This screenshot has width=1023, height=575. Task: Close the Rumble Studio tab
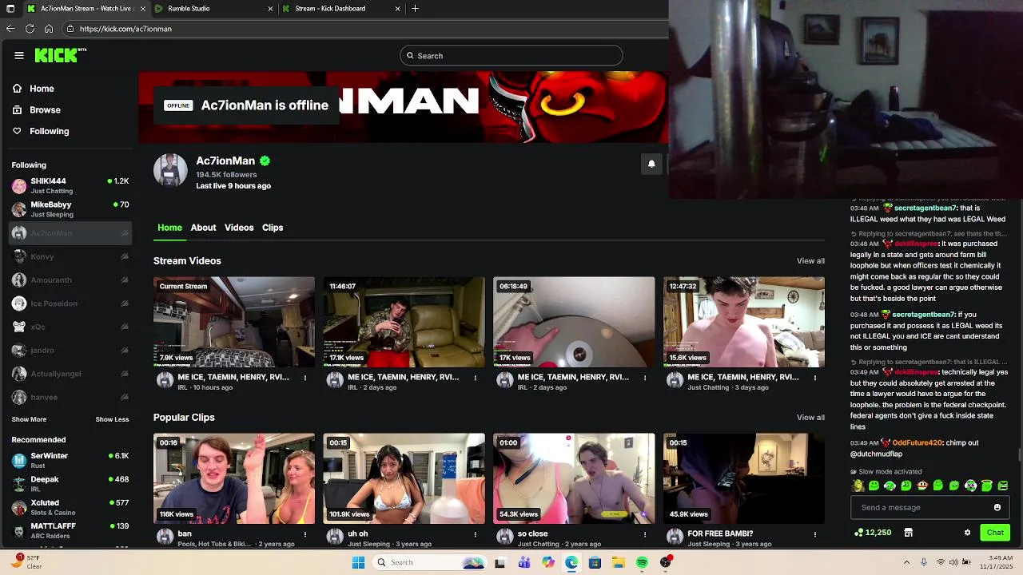pyautogui.click(x=270, y=9)
